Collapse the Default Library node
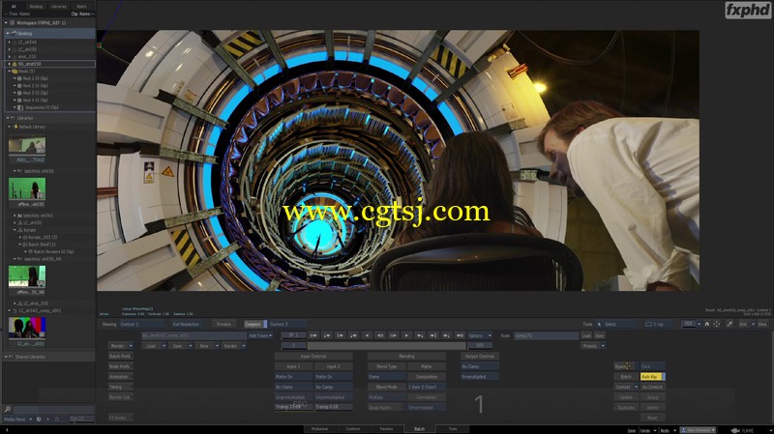 (10, 127)
